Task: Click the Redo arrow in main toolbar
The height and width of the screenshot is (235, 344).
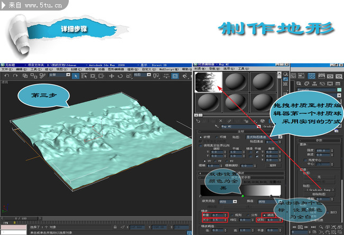Action: coord(14,76)
